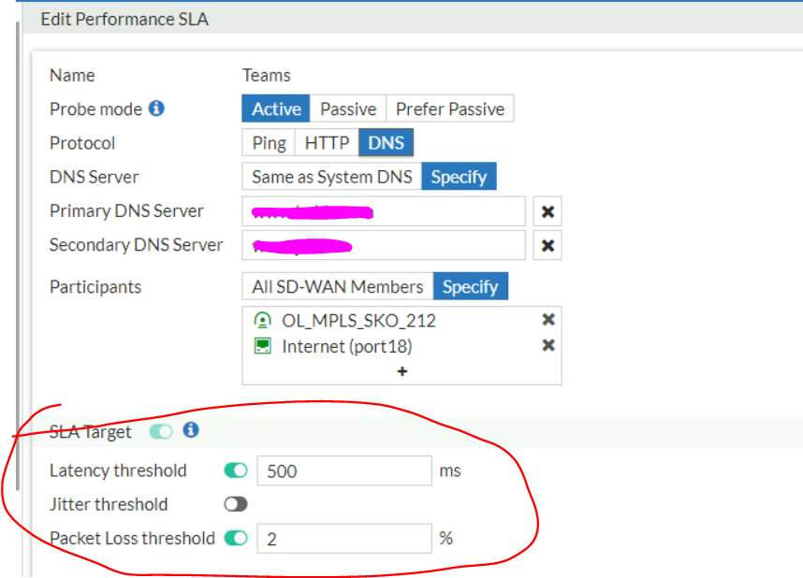Click the OL_MPLS_SKO_212 interface icon

pos(262,320)
